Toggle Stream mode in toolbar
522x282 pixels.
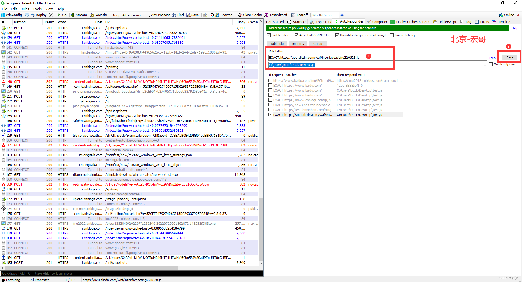[x=79, y=15]
